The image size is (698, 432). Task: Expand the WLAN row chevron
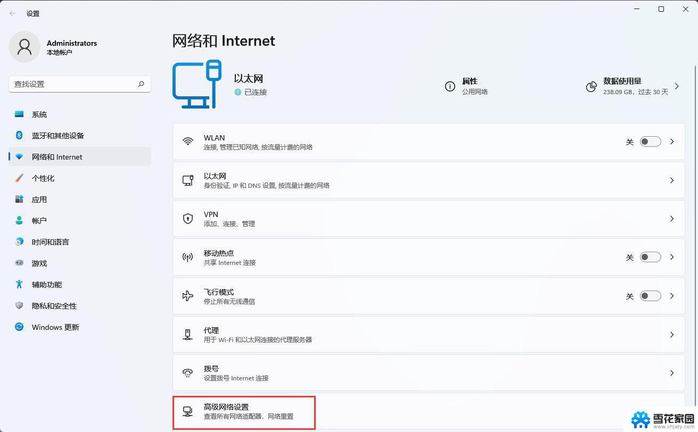[x=672, y=142]
